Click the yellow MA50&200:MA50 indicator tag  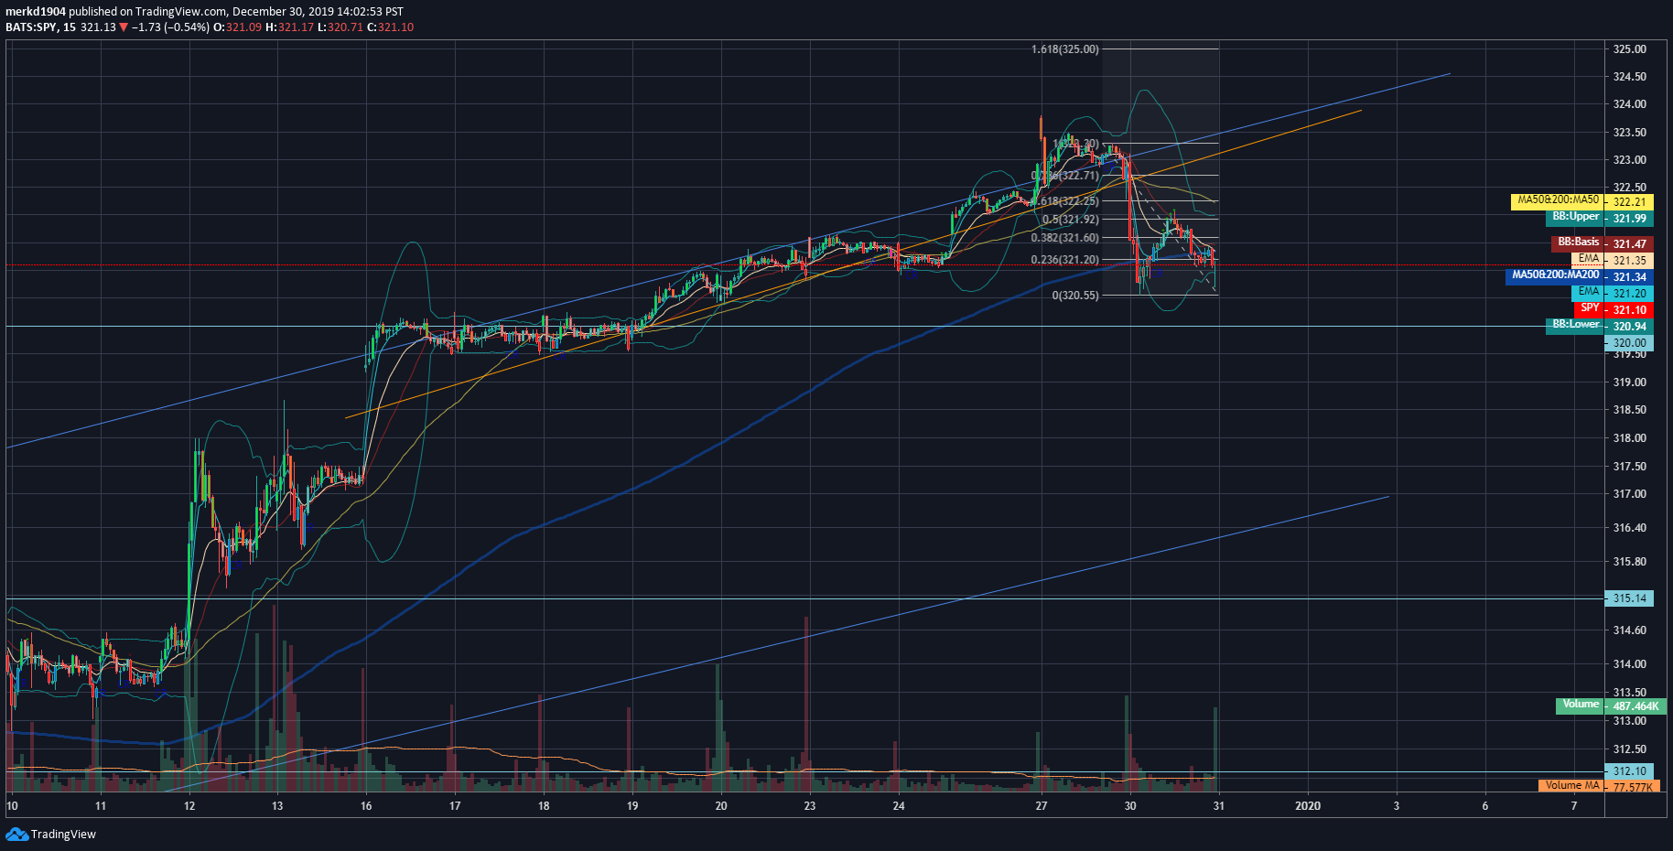tap(1558, 200)
